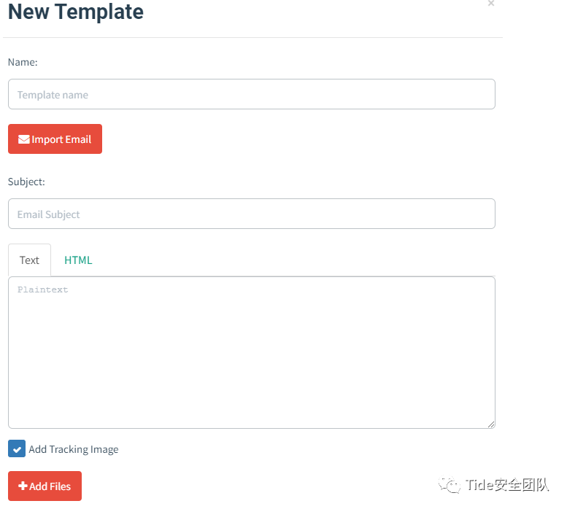Image resolution: width=567 pixels, height=509 pixels.
Task: Click the Name: field label
Action: (x=23, y=62)
